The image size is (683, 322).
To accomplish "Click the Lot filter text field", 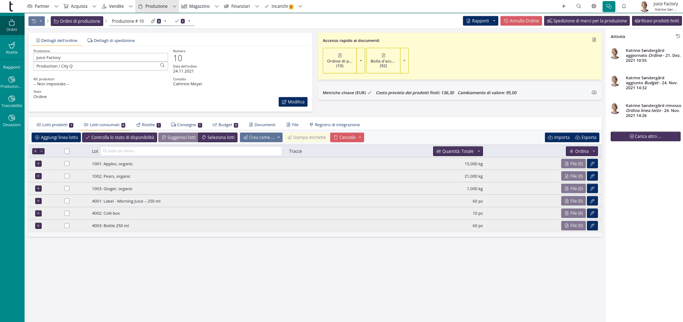I will tap(192, 151).
